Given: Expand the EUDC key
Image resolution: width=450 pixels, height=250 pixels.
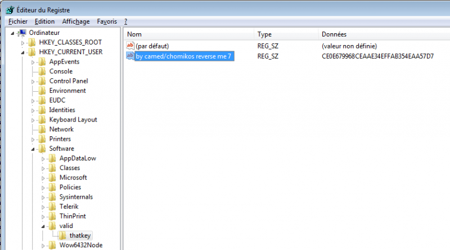Looking at the screenshot, I should pos(33,101).
